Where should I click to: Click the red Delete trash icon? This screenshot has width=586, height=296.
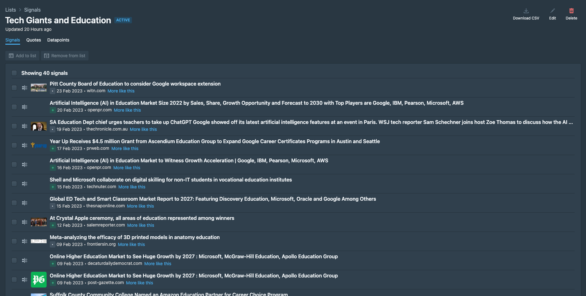point(571,11)
